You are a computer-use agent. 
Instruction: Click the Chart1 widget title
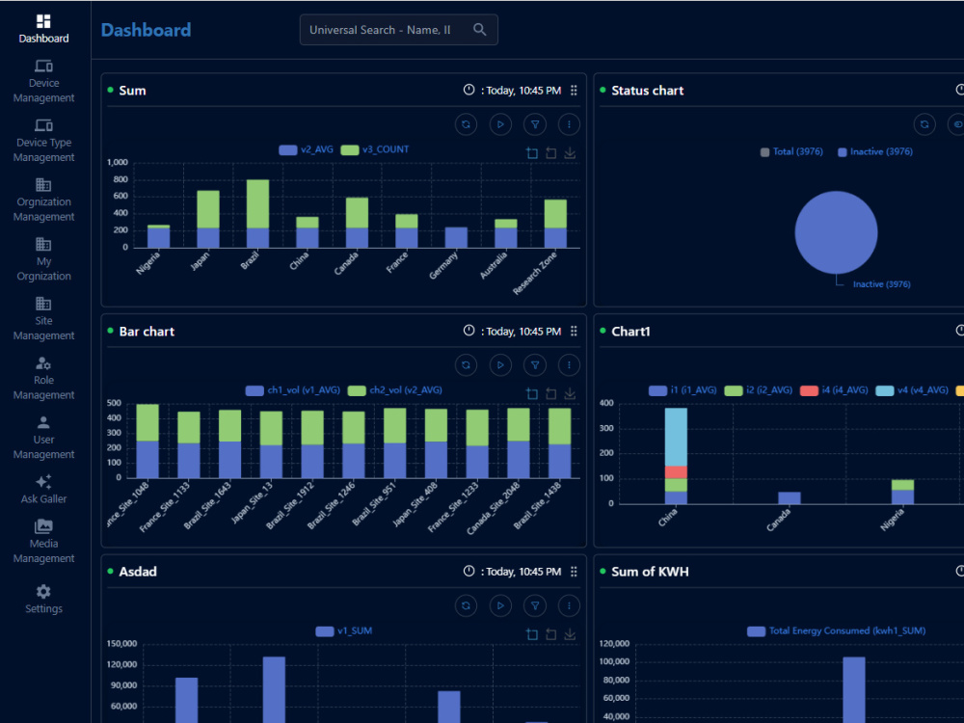click(x=630, y=332)
